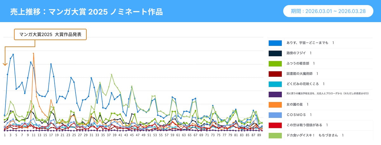Click the 女の園の星 legend text

pos(297,105)
